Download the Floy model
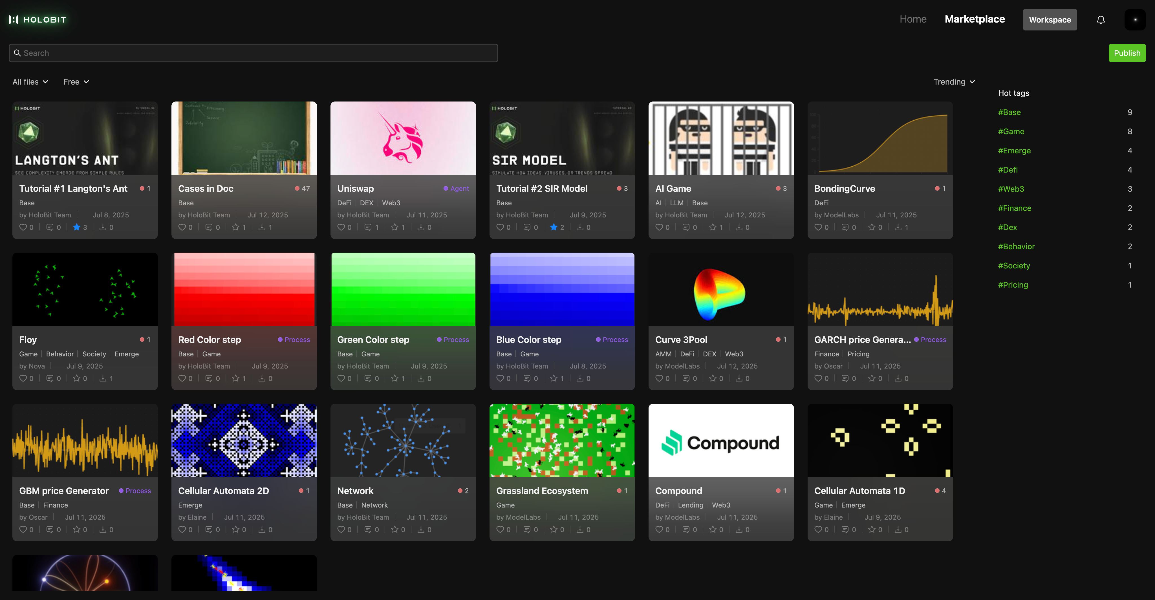Image resolution: width=1155 pixels, height=600 pixels. point(103,378)
